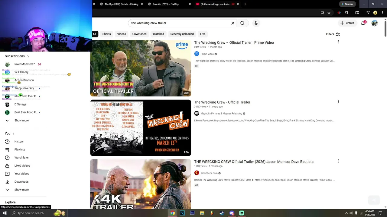Play the March 13th Wrecking Crew thumbnail
Screen dimensions: 387x217
coord(141,128)
